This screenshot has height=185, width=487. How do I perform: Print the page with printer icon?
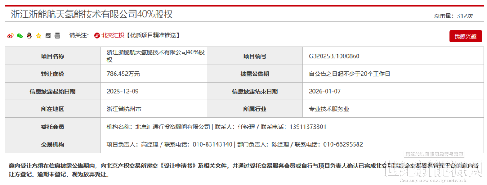pos(57,36)
